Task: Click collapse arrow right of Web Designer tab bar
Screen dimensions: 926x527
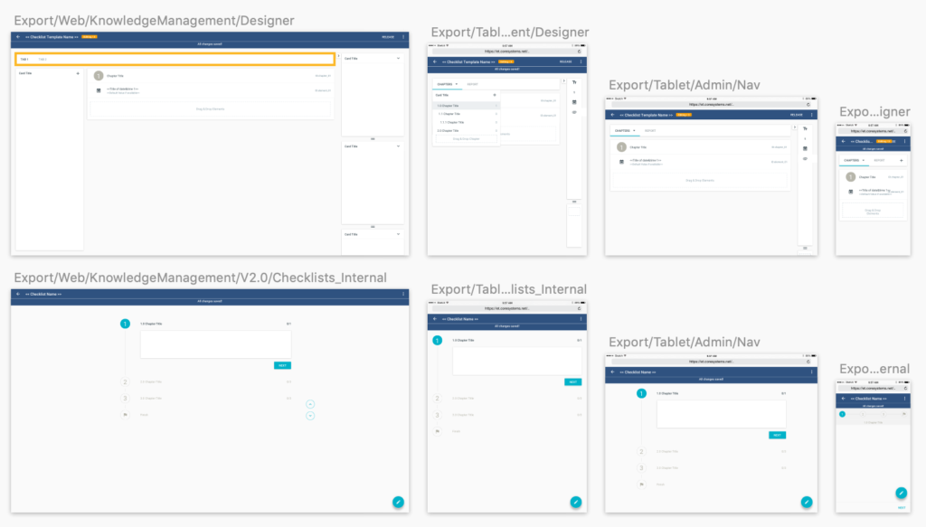Action: (338, 57)
